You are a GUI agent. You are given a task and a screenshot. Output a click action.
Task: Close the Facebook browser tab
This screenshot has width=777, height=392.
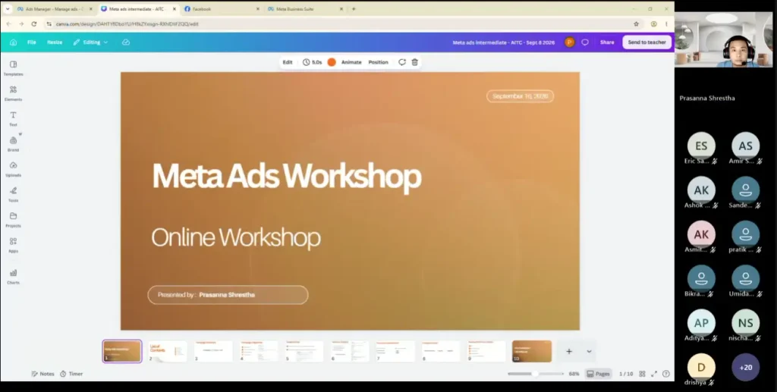click(258, 9)
